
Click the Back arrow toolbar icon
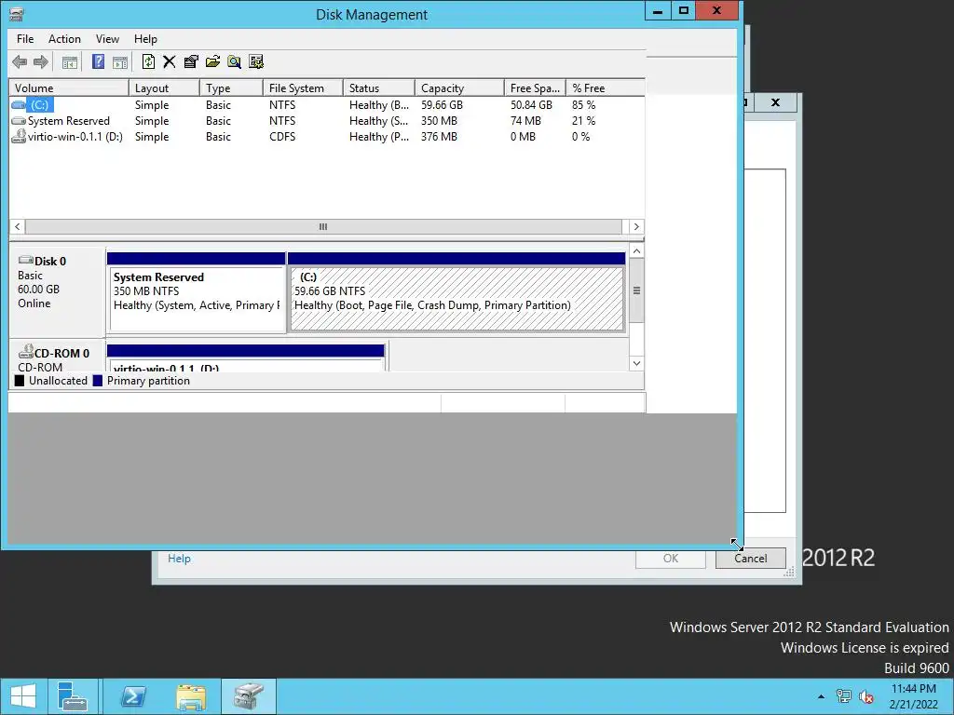20,61
